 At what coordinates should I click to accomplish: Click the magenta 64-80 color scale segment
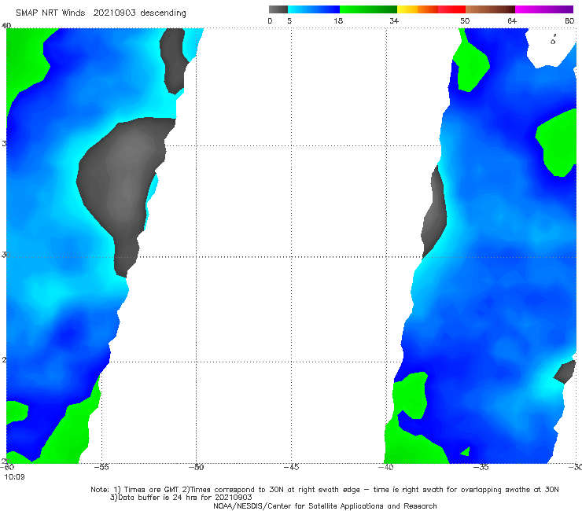(544, 9)
